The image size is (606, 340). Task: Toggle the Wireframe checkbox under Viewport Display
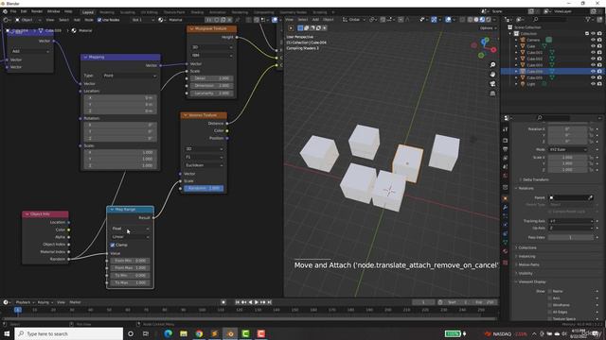(x=549, y=305)
